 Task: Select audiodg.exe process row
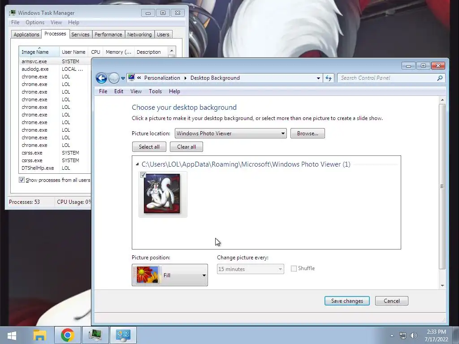55,69
